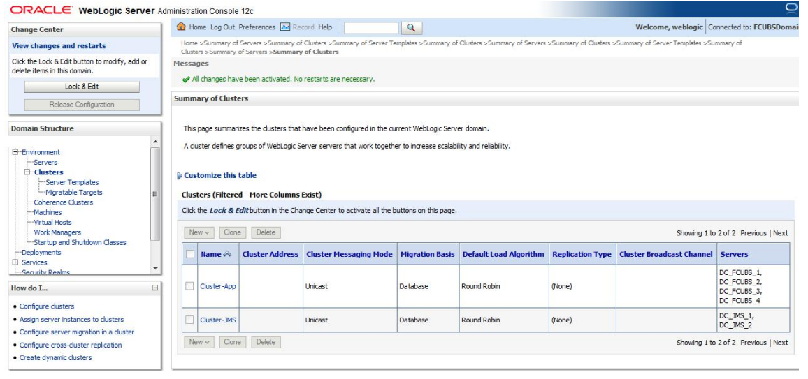Image resolution: width=808 pixels, height=379 pixels.
Task: Open Assign server instances to clusters link
Action: point(71,320)
